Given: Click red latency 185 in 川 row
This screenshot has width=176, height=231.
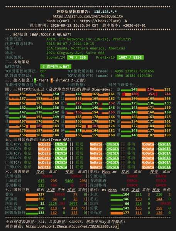Looking at the screenshot, I should pyautogui.click(x=39, y=126).
